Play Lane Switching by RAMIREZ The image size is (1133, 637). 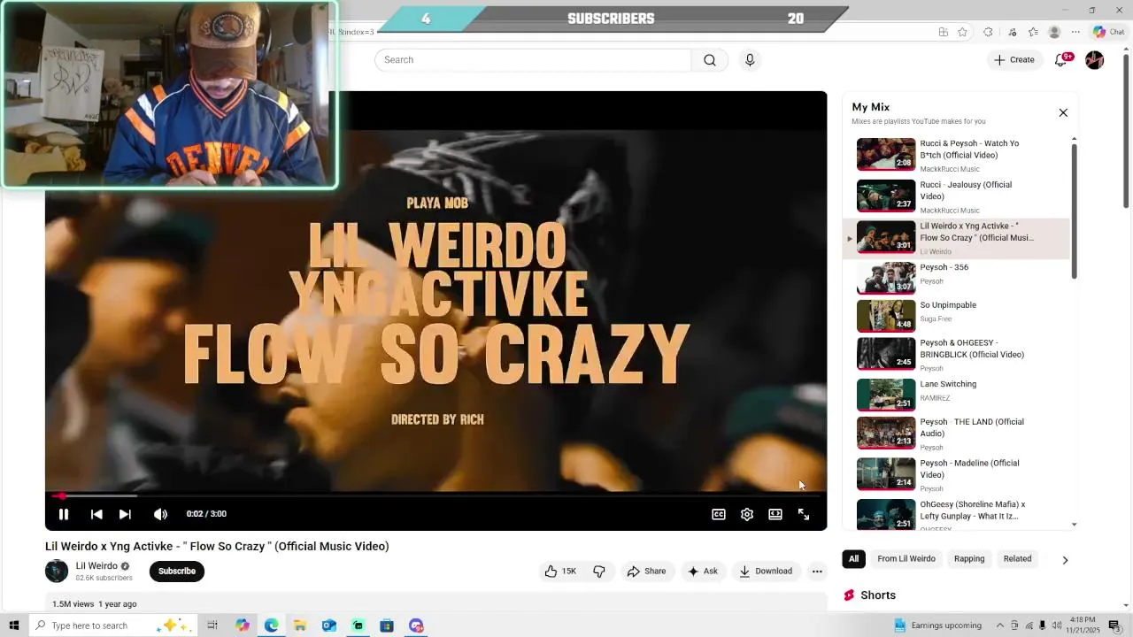(956, 394)
